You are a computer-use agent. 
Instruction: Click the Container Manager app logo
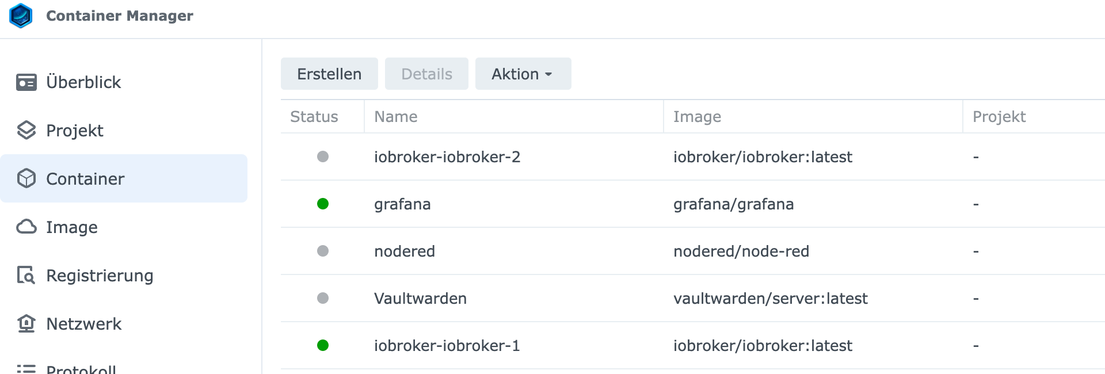coord(21,16)
